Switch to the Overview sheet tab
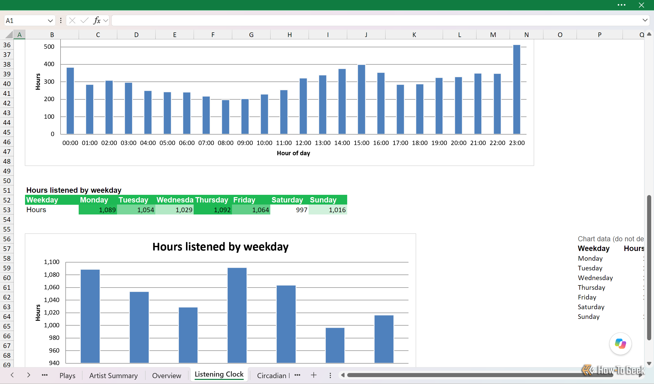This screenshot has height=384, width=654. (x=167, y=375)
